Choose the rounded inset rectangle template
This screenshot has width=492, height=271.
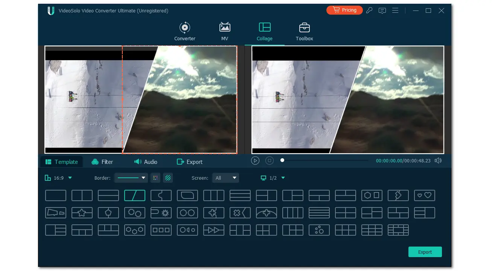point(187,195)
